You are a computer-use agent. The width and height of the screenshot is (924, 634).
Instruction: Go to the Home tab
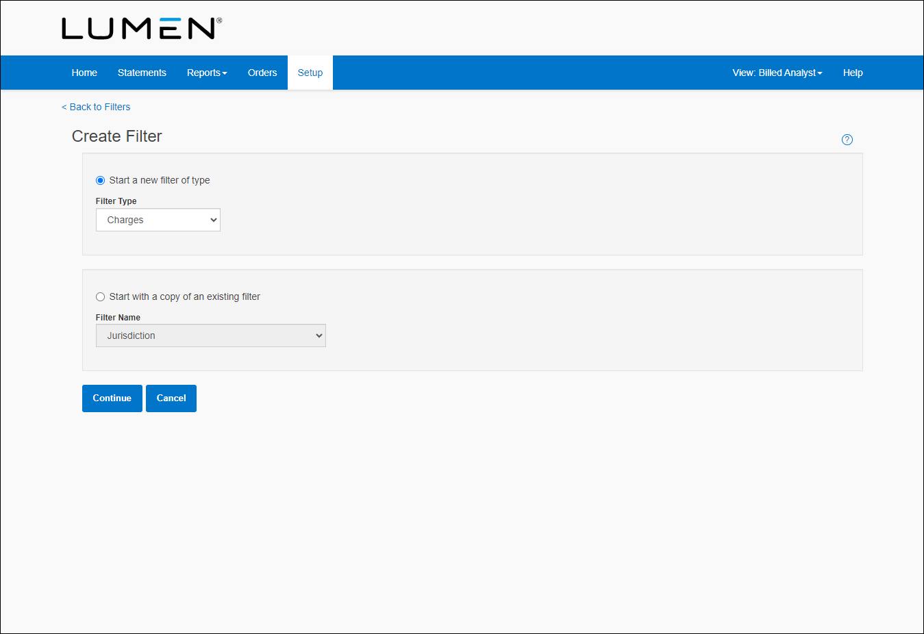pyautogui.click(x=84, y=73)
